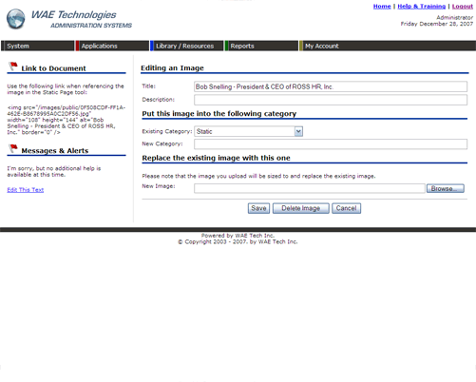Viewport: 476px width, 382px height.
Task: Click the Delete Image button
Action: coord(301,208)
